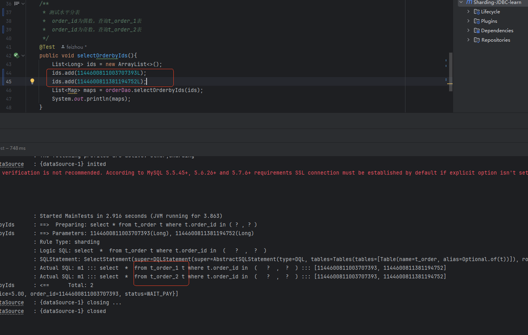The image size is (528, 335).
Task: Click the '748 ms' test duration label
Action: coord(19,148)
